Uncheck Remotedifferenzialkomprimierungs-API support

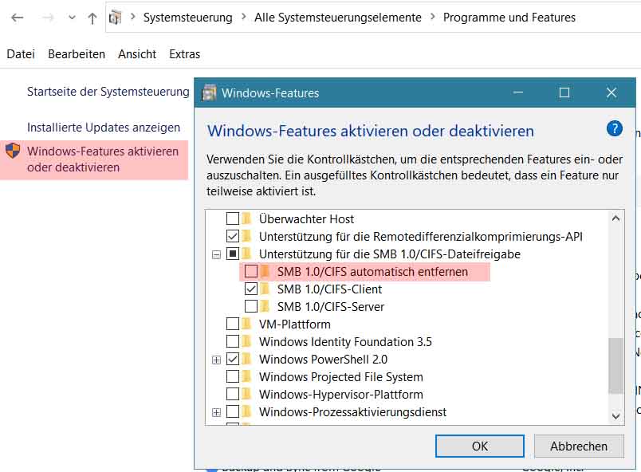tap(233, 236)
